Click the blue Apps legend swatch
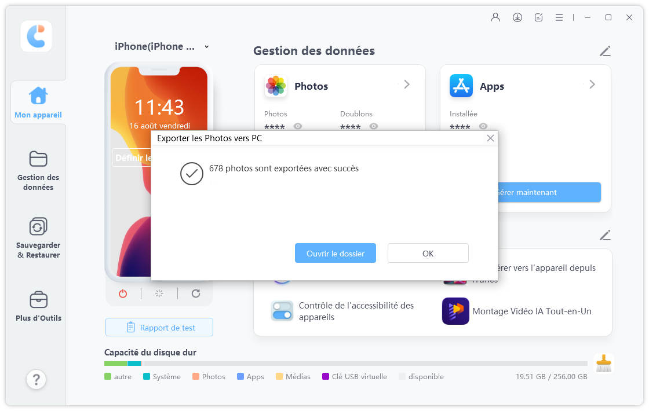 [240, 376]
